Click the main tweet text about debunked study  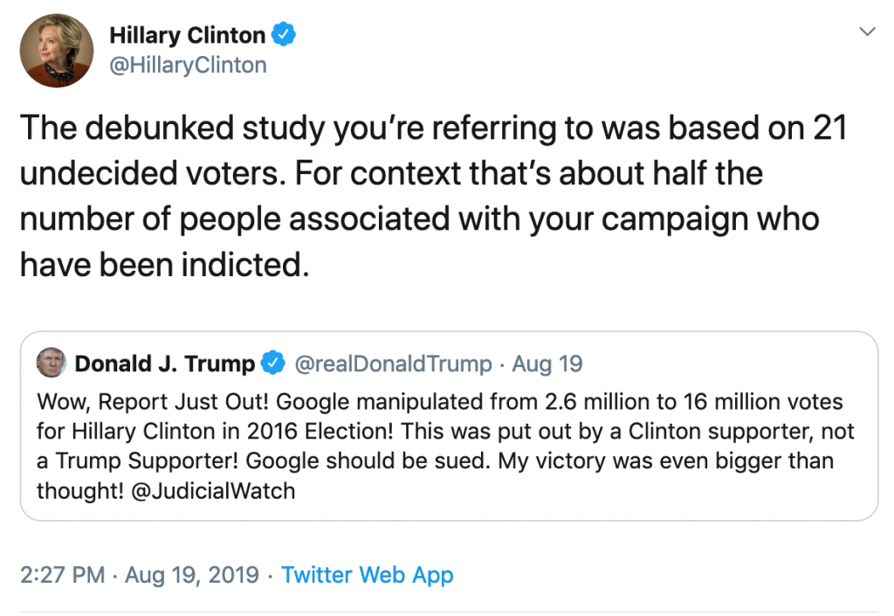(x=433, y=197)
